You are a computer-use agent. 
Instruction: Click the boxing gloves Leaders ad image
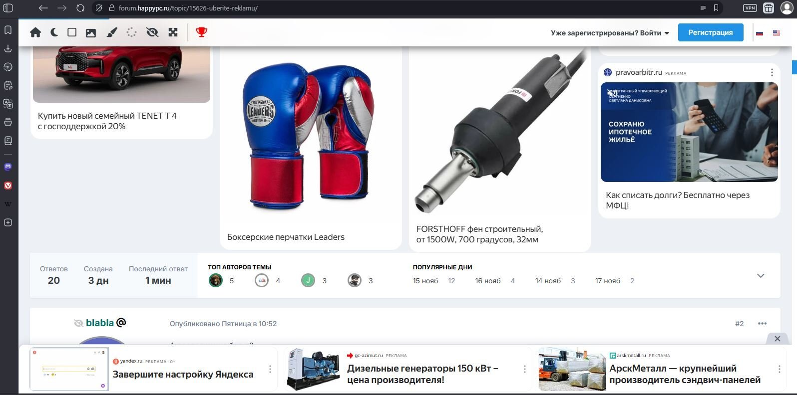click(x=310, y=137)
